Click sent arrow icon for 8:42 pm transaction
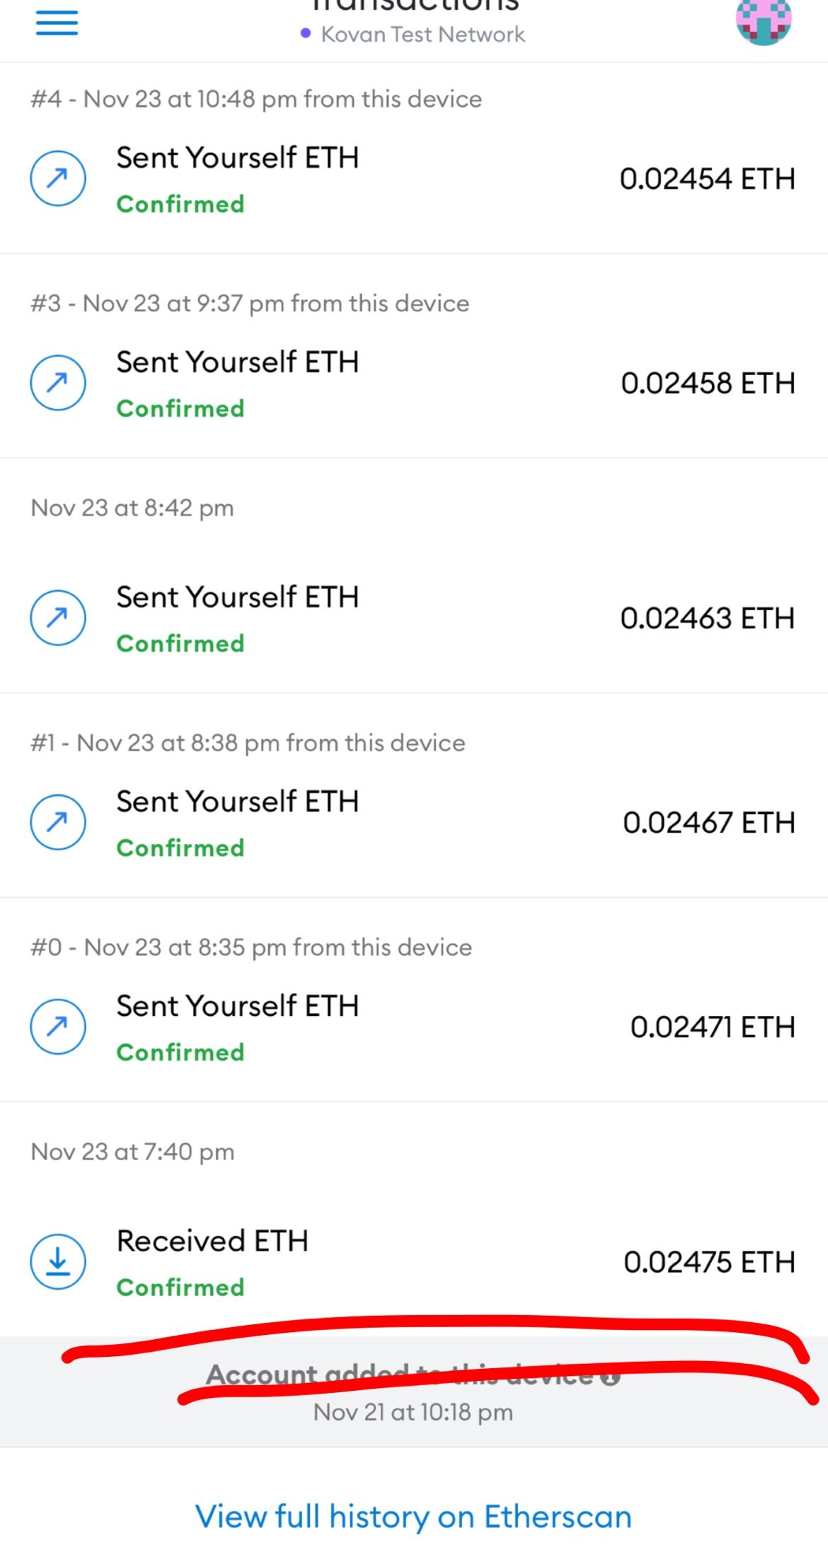This screenshot has width=828, height=1562. point(58,618)
